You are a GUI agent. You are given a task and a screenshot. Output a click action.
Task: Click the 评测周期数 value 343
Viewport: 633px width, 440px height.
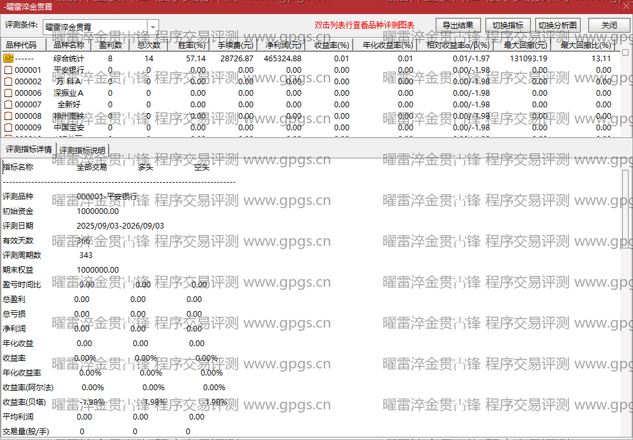pyautogui.click(x=86, y=255)
